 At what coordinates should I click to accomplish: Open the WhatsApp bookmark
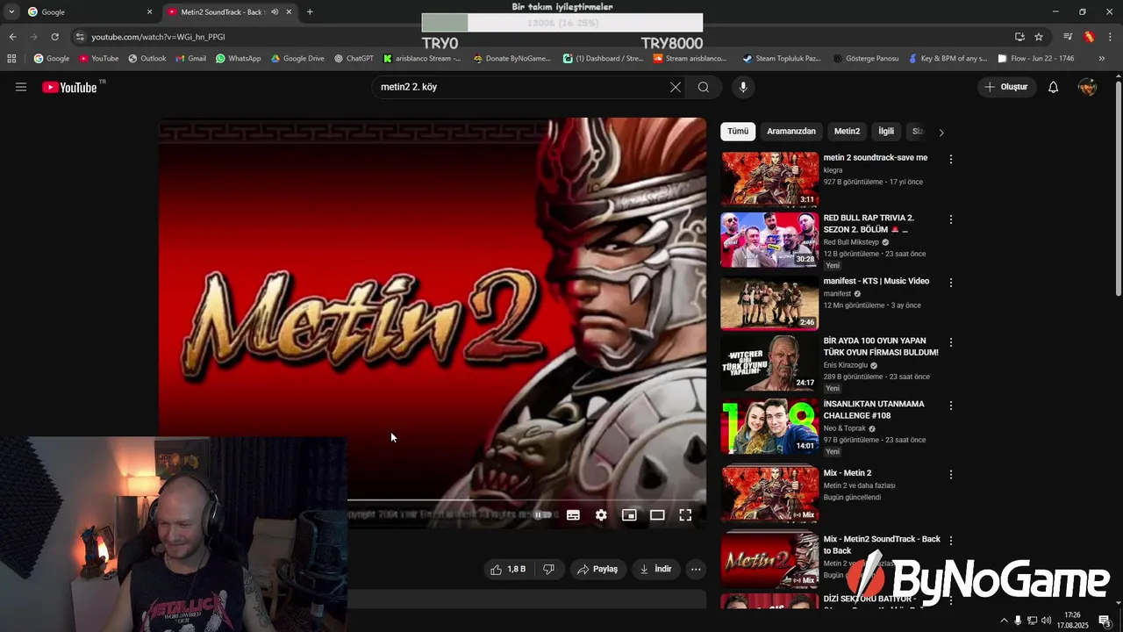(238, 59)
